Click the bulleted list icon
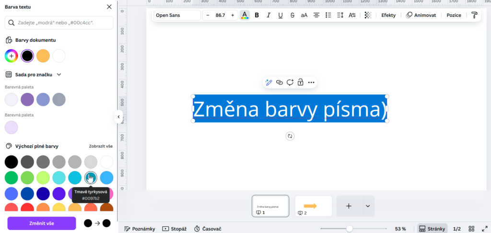This screenshot has height=233, width=491. (328, 15)
